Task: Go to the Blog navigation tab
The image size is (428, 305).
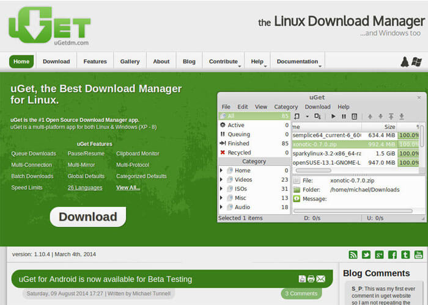Action: (x=189, y=62)
